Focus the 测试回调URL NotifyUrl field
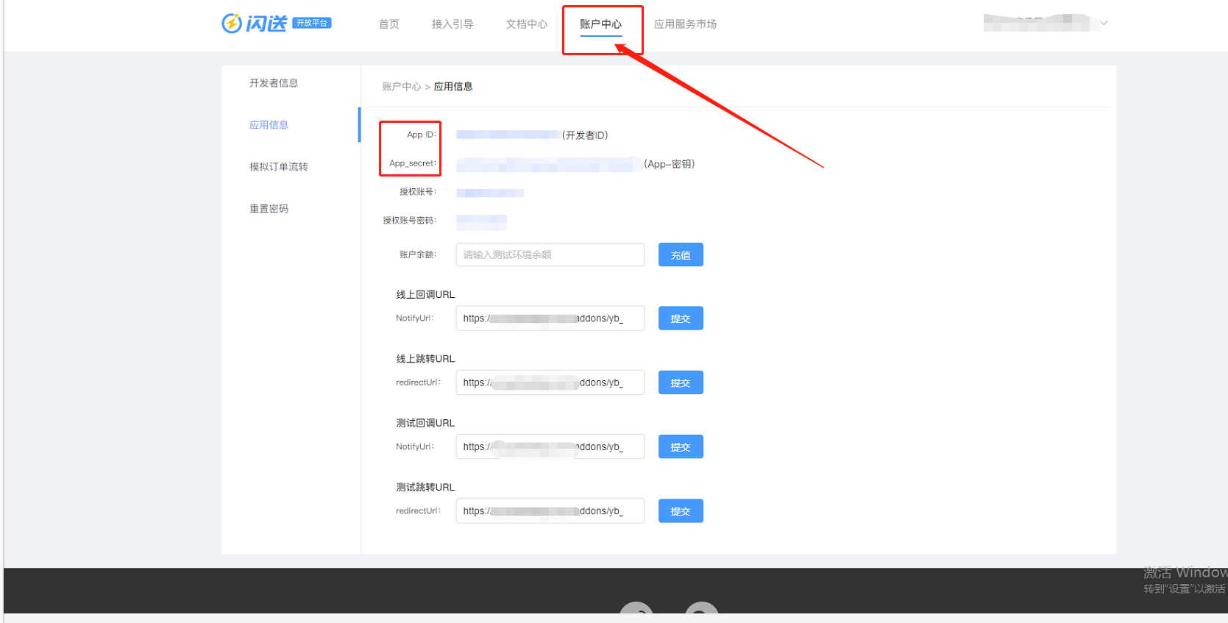This screenshot has height=623, width=1228. (x=550, y=446)
